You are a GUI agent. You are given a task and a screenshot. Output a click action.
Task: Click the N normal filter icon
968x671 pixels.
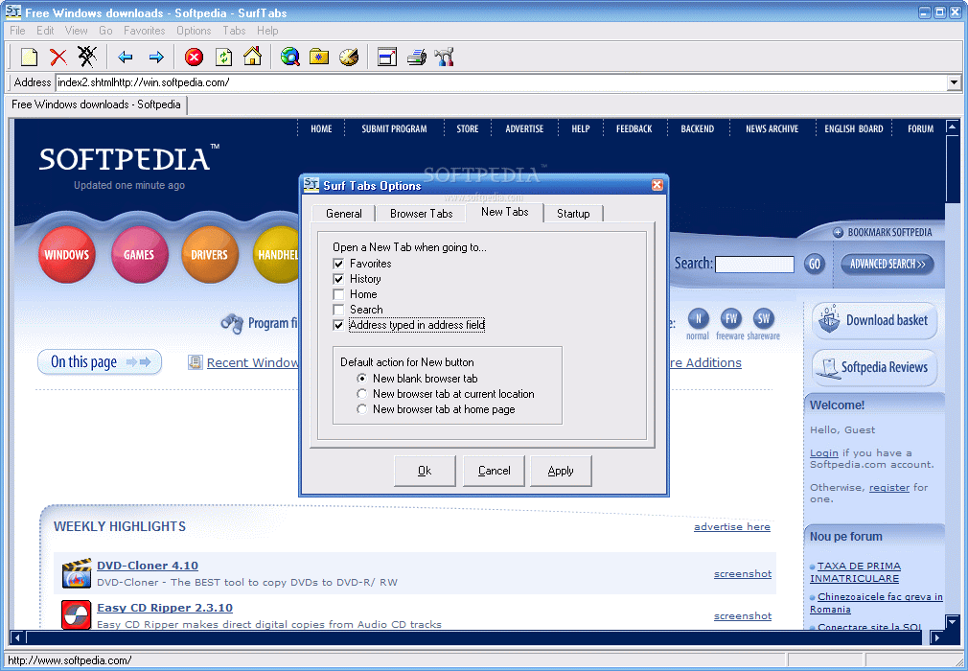[699, 319]
